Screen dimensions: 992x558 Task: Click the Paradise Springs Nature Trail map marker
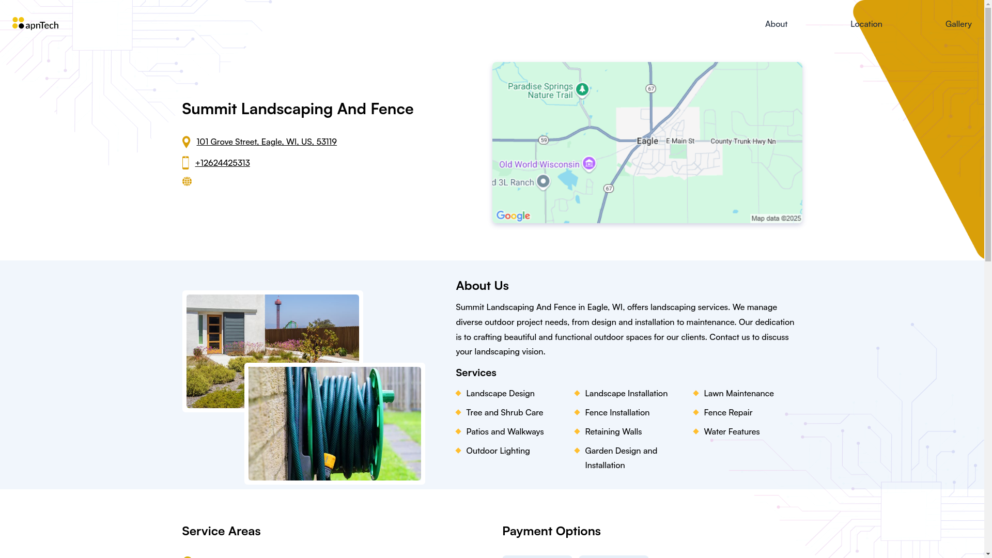coord(582,90)
